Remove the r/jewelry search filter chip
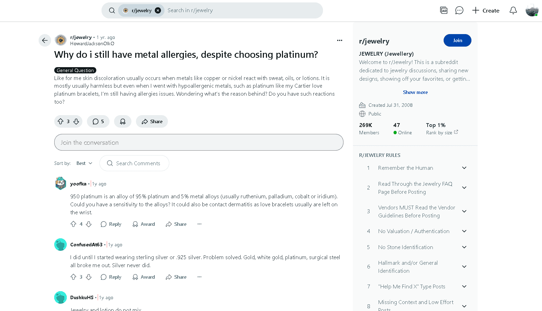 [158, 10]
